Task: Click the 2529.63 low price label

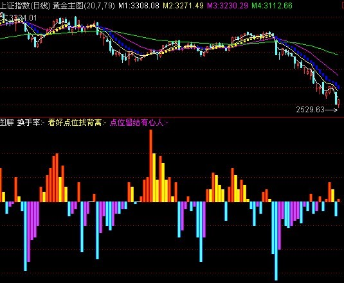Action: coord(310,110)
